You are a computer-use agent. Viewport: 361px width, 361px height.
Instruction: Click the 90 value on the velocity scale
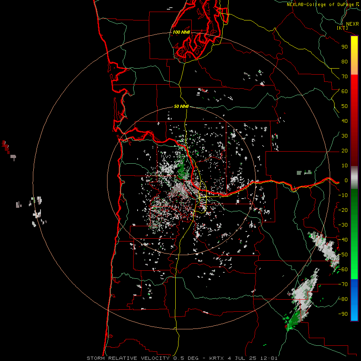point(345,47)
